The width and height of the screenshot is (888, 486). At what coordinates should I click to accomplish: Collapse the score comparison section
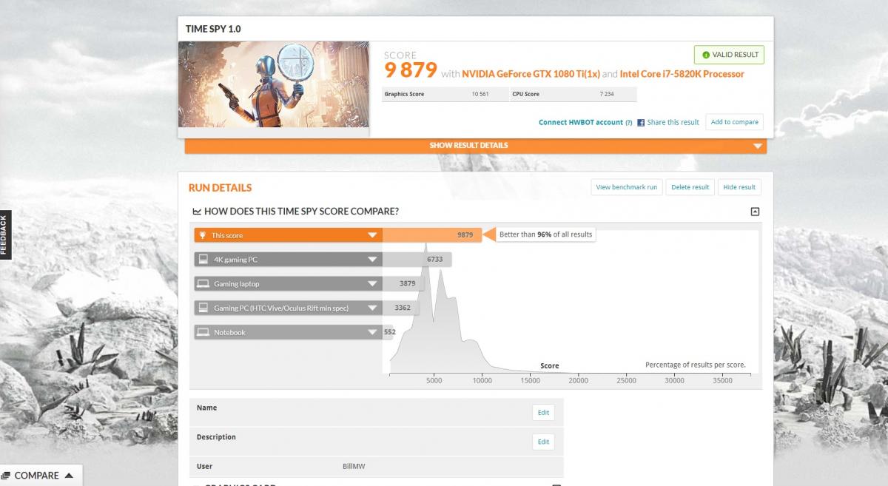pyautogui.click(x=755, y=212)
